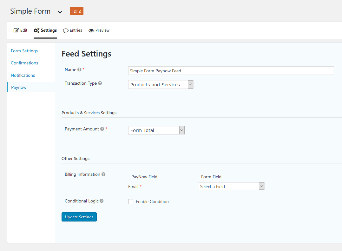The height and width of the screenshot is (251, 342).
Task: Click the Conditional Logic help icon
Action: pos(101,201)
